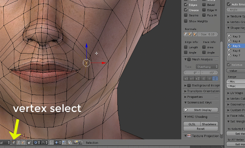
Task: Switch to vertex select mode
Action: tap(14, 142)
